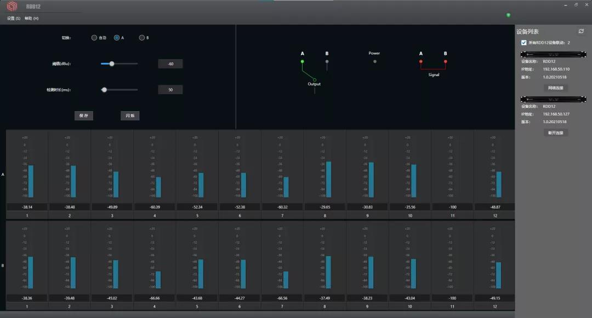Click the row A level readout -35.56

(410, 207)
